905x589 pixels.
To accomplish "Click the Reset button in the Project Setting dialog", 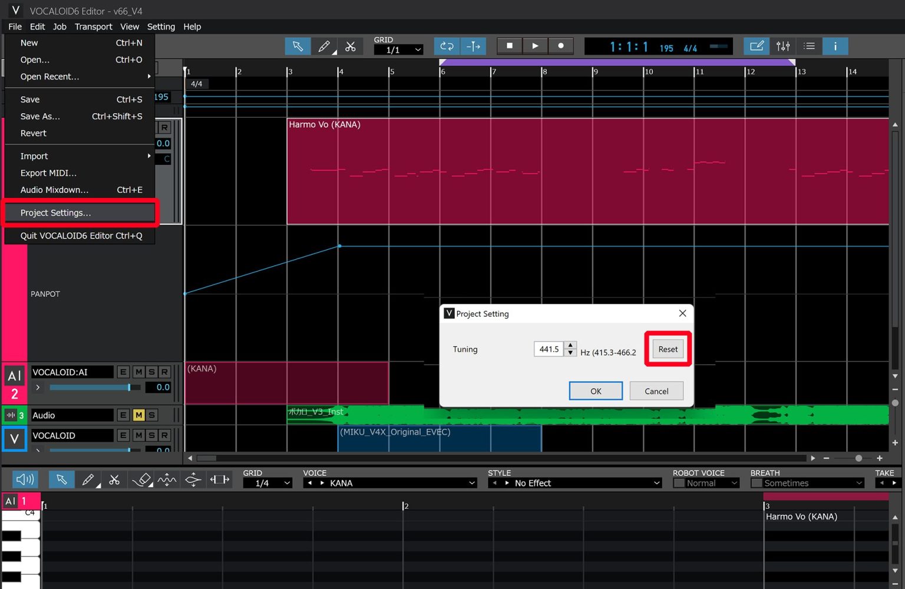I will (668, 349).
